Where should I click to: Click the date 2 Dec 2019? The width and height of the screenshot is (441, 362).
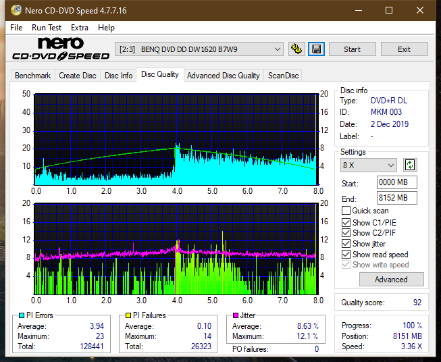point(390,124)
